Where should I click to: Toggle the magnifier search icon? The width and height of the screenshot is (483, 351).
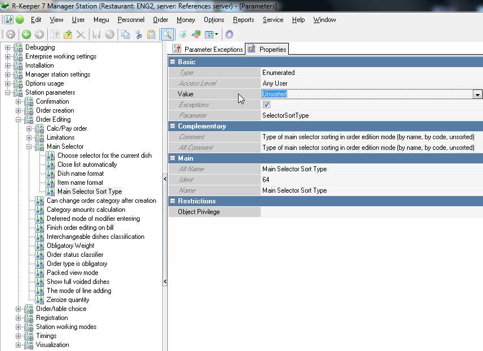pyautogui.click(x=167, y=34)
